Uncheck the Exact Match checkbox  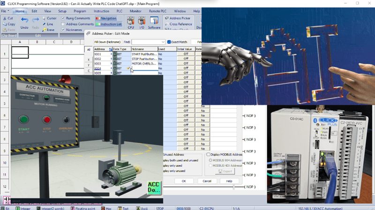[x=169, y=42]
